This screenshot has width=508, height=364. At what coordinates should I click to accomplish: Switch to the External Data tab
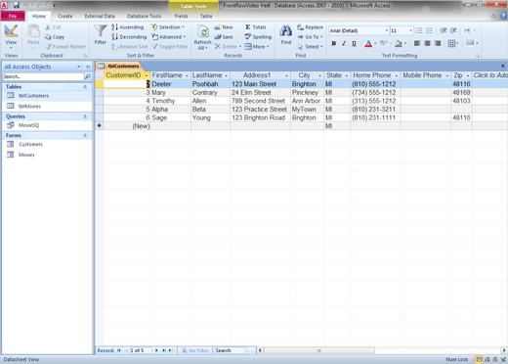tap(100, 16)
